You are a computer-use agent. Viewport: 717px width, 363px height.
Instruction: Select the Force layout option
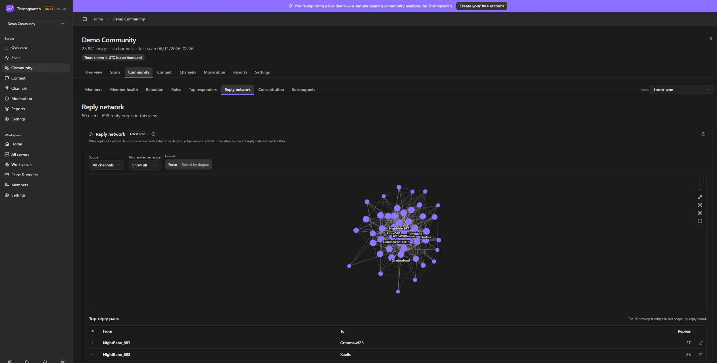pos(172,165)
